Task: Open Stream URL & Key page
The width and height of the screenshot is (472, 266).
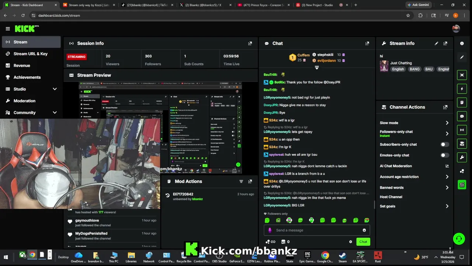Action: [31, 54]
